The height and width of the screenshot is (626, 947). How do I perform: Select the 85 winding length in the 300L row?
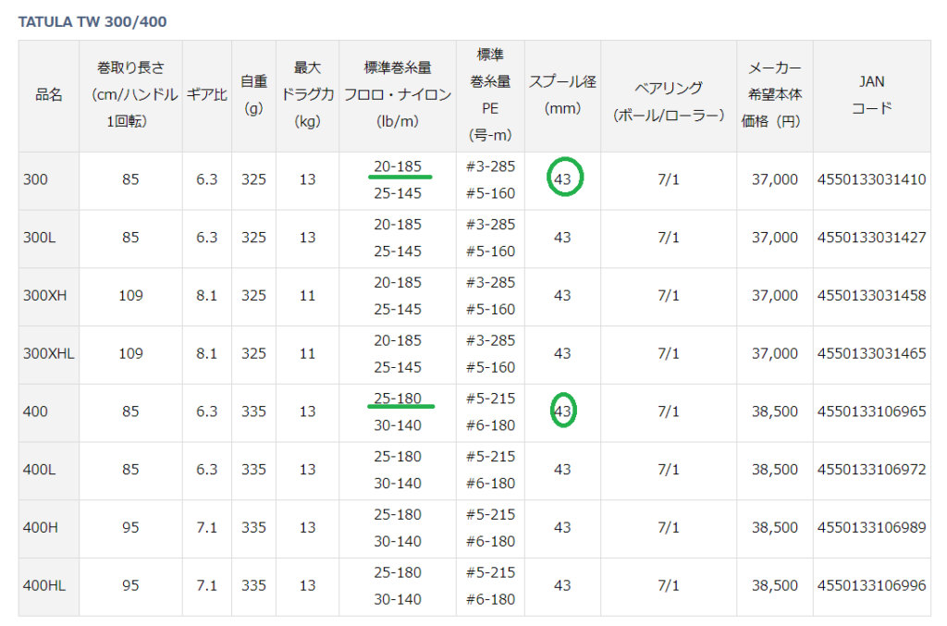pos(131,238)
